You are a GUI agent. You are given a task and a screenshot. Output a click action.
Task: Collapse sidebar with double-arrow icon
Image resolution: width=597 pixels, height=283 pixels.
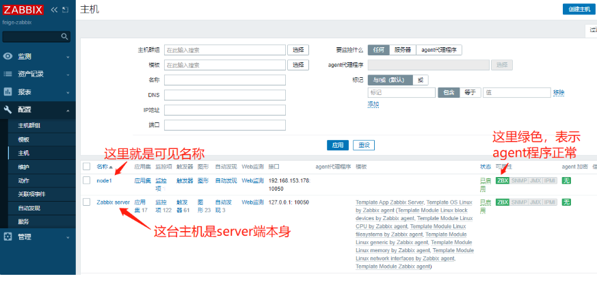click(54, 10)
